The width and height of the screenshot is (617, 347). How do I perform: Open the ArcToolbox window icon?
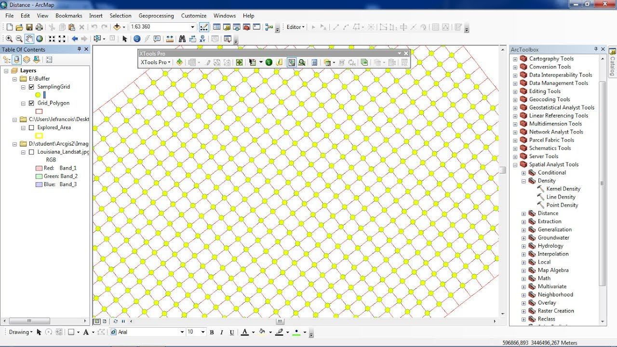tap(247, 27)
